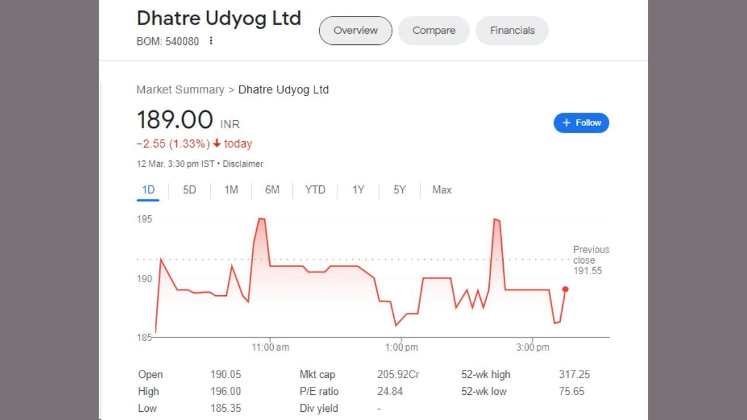Select the Overview tab
747x420 pixels.
coord(355,30)
